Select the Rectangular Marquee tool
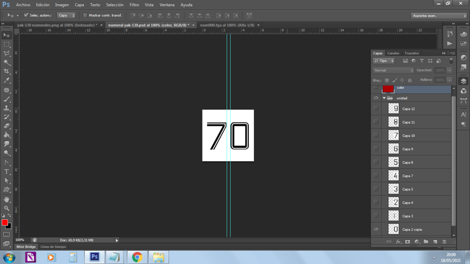 pos(7,44)
